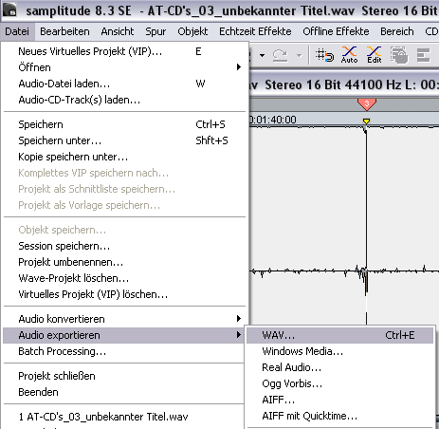Click red marker 3 on timeline
Viewport: 439px width, 429px height.
367,104
